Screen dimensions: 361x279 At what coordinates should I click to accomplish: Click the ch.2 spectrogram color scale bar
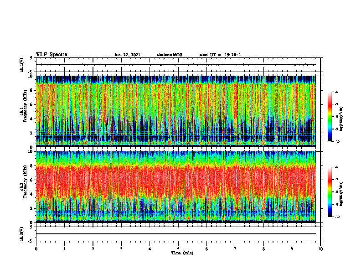330,192
